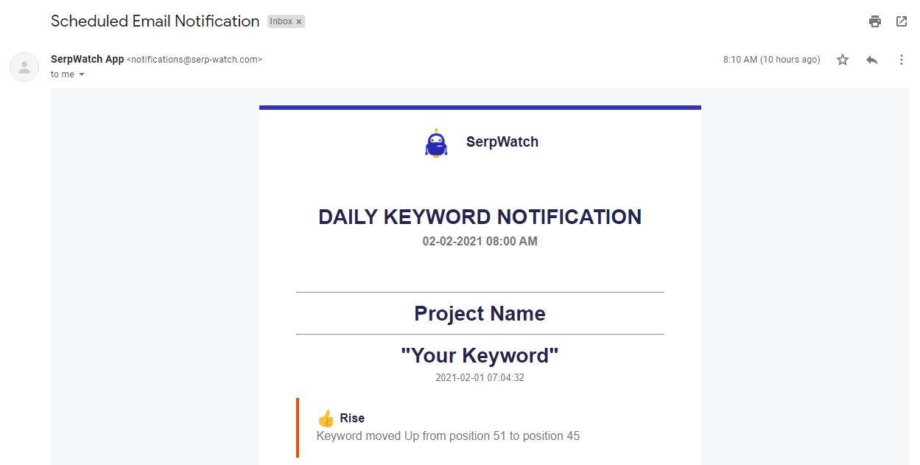Click the sender profile avatar
This screenshot has width=920, height=465.
point(24,67)
